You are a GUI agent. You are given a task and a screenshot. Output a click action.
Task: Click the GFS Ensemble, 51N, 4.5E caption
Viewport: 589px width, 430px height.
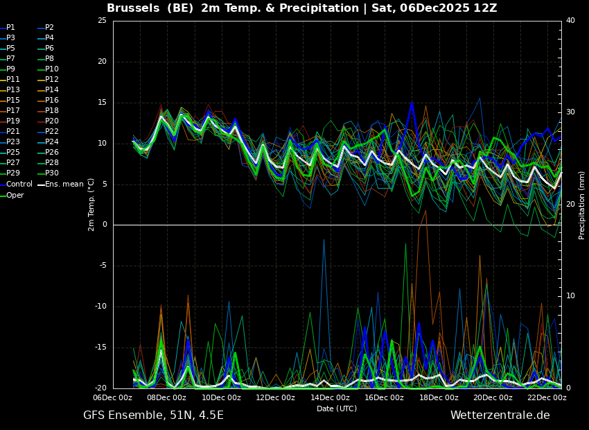153,415
